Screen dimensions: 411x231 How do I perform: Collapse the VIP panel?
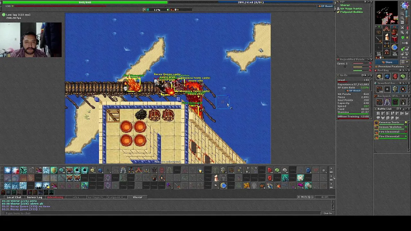point(368,2)
